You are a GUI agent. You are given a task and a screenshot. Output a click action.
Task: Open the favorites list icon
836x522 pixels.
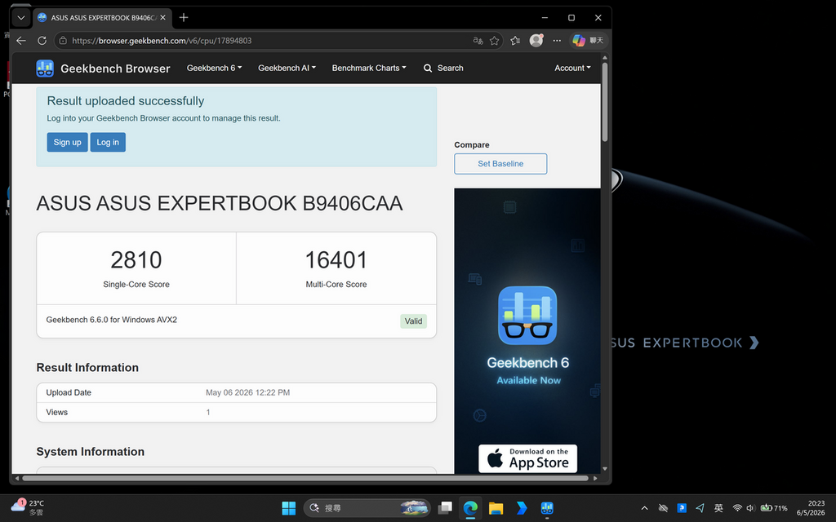click(x=515, y=41)
